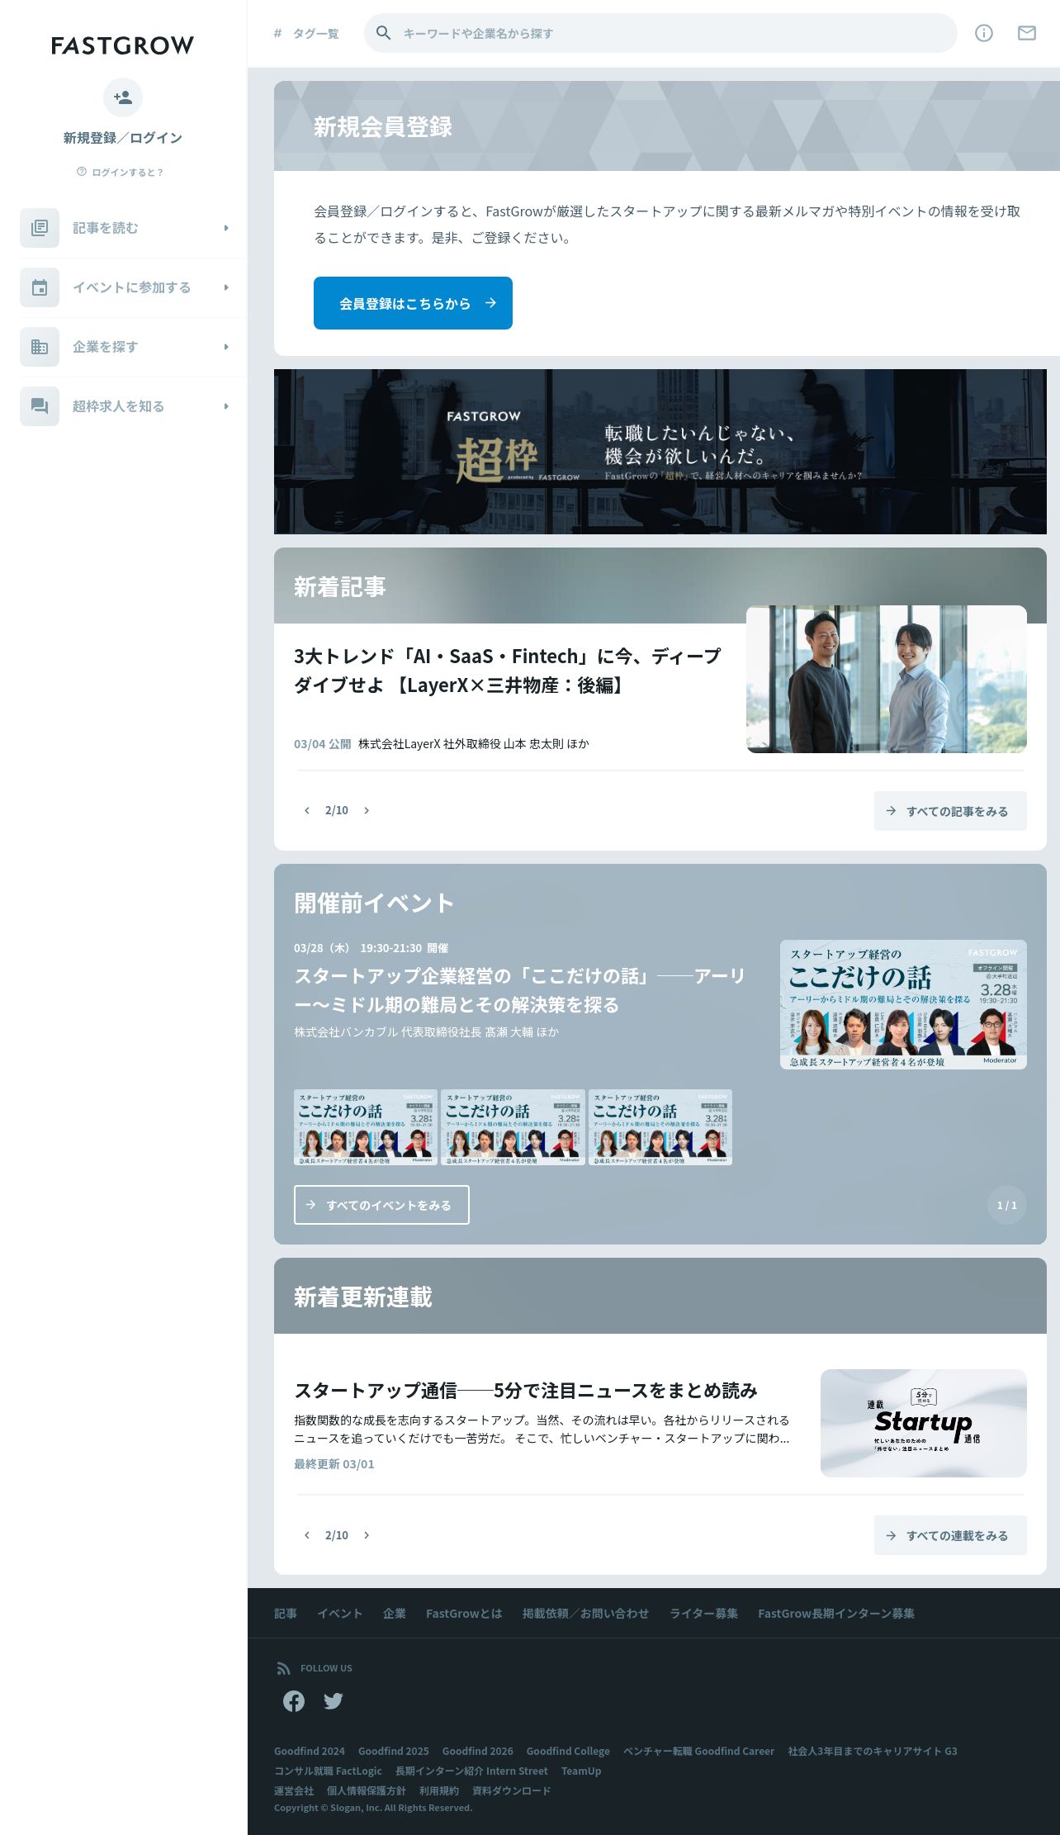Click 新規登録／ログイン link
Viewport: 1060px width, 1835px height.
coord(123,138)
